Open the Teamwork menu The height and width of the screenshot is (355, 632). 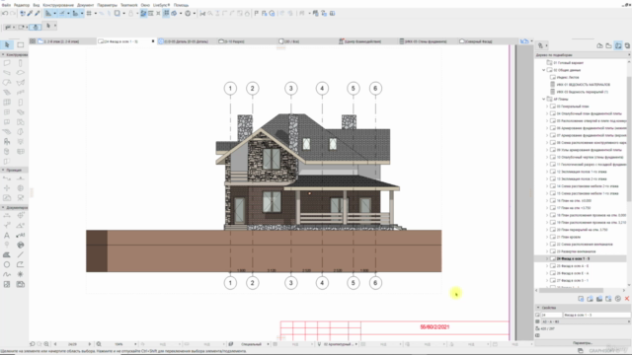[x=129, y=5]
